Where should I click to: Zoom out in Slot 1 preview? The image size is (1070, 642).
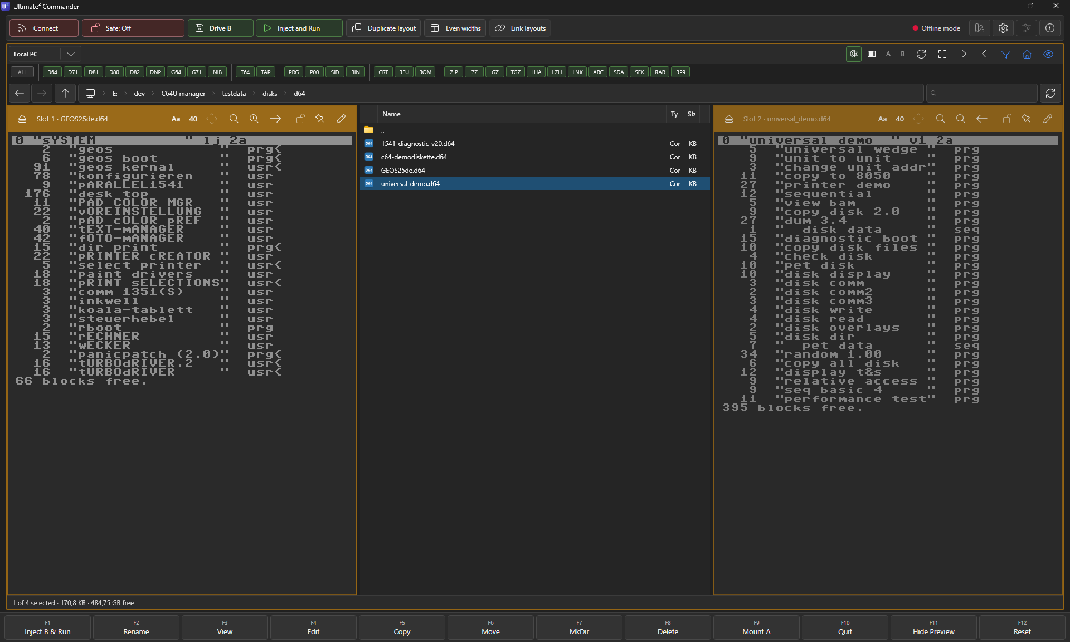pyautogui.click(x=234, y=119)
